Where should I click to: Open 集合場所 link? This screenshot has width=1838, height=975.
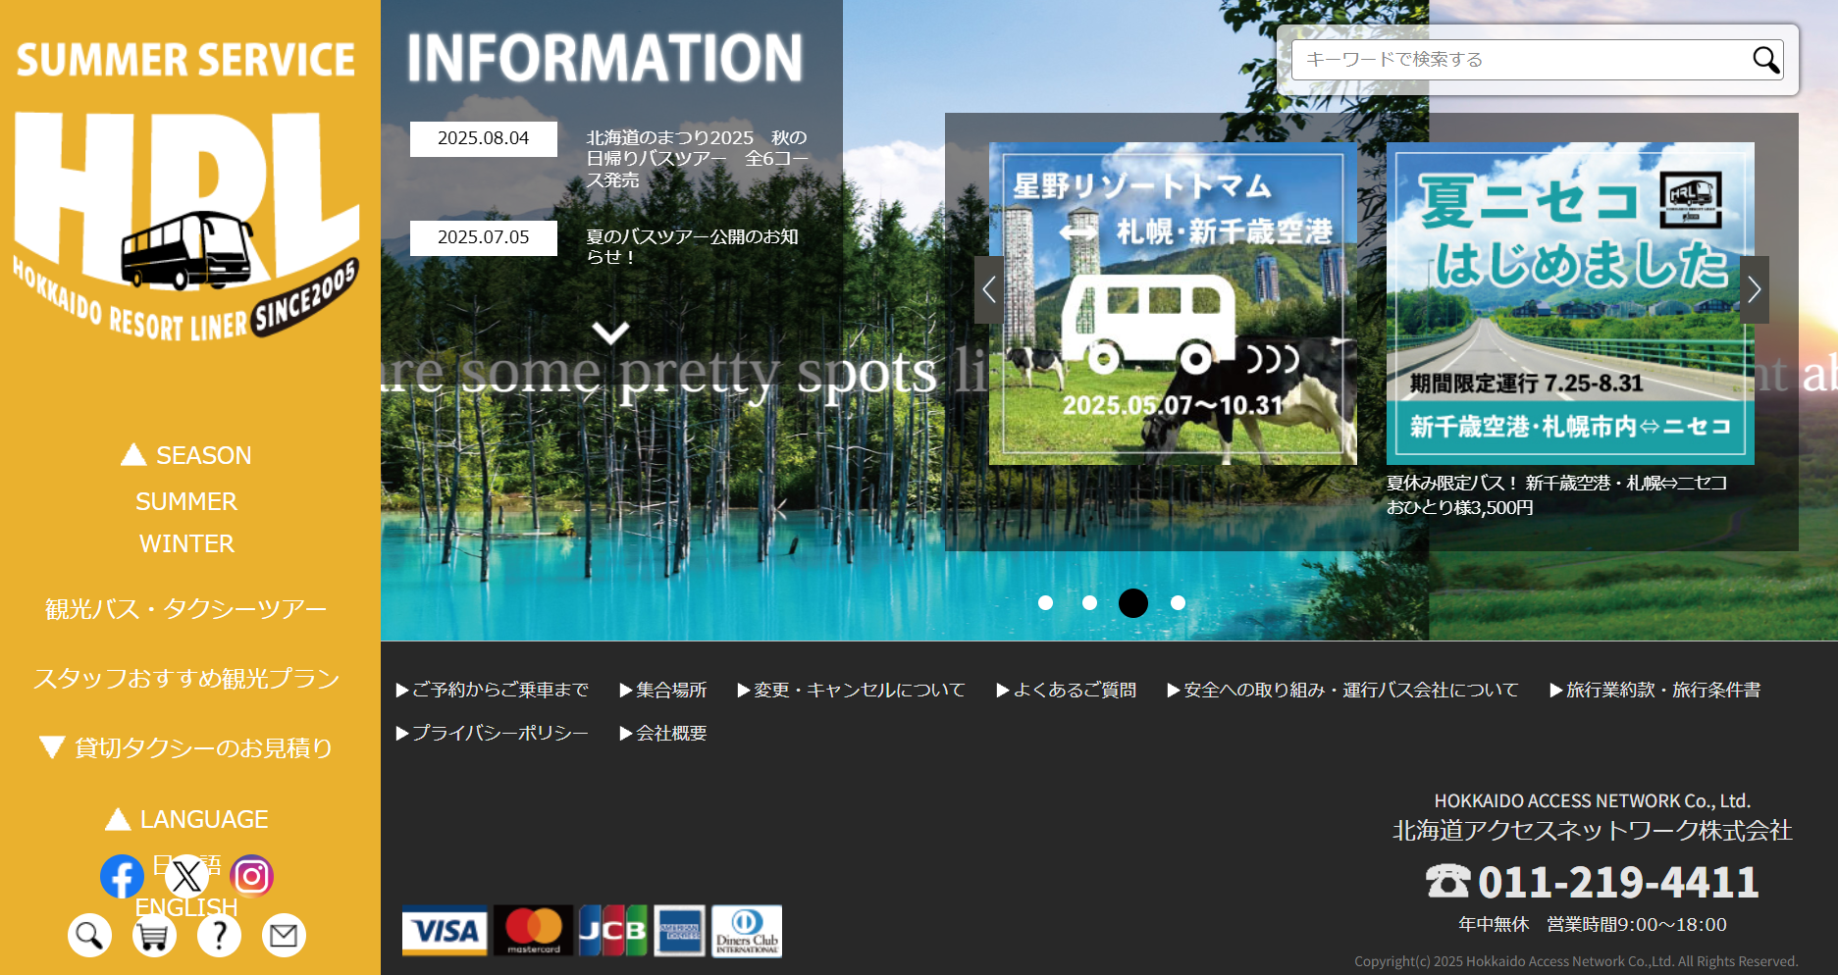[x=662, y=690]
